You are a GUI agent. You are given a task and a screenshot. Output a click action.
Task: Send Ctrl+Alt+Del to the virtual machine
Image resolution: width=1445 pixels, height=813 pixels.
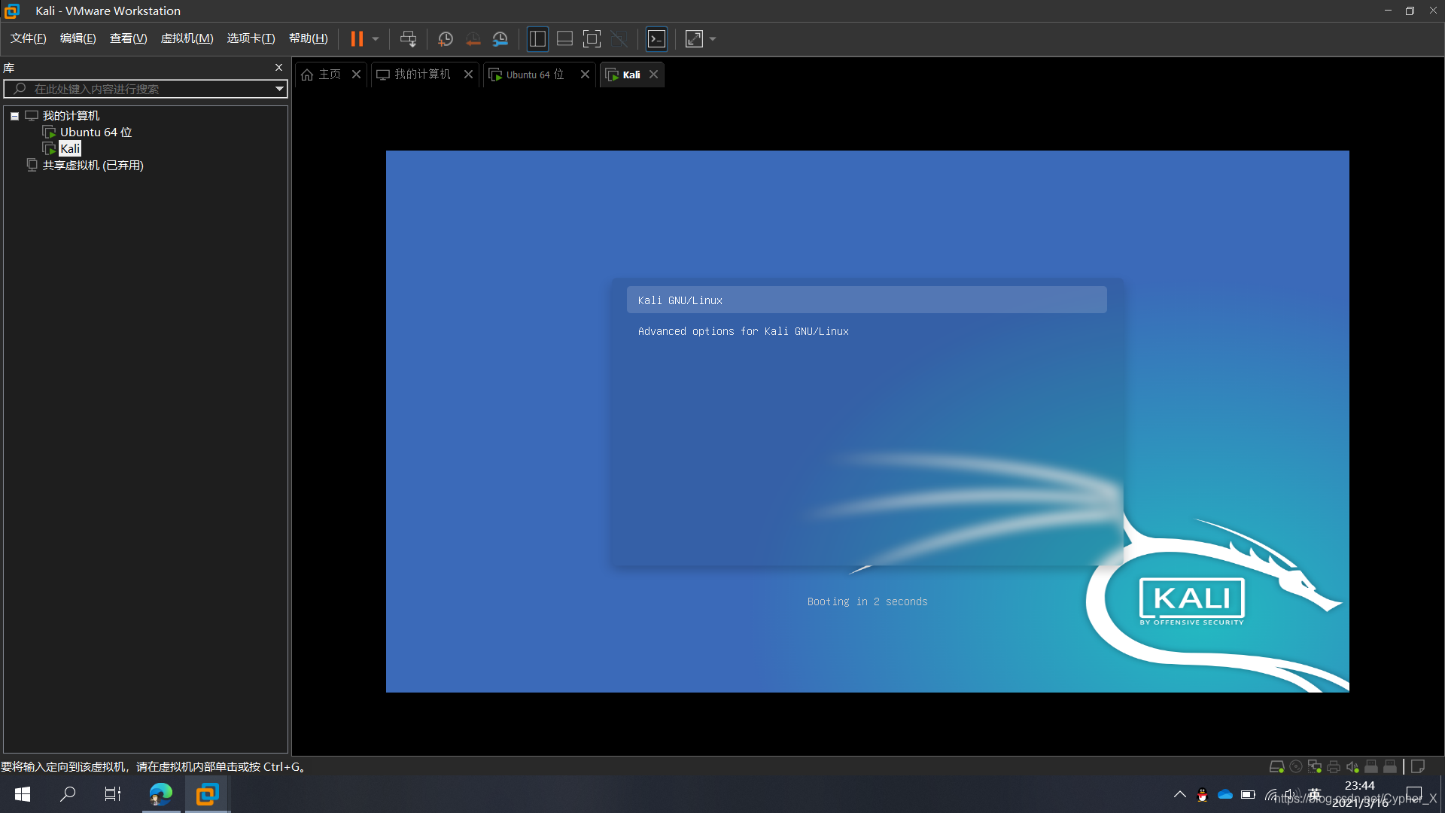408,38
